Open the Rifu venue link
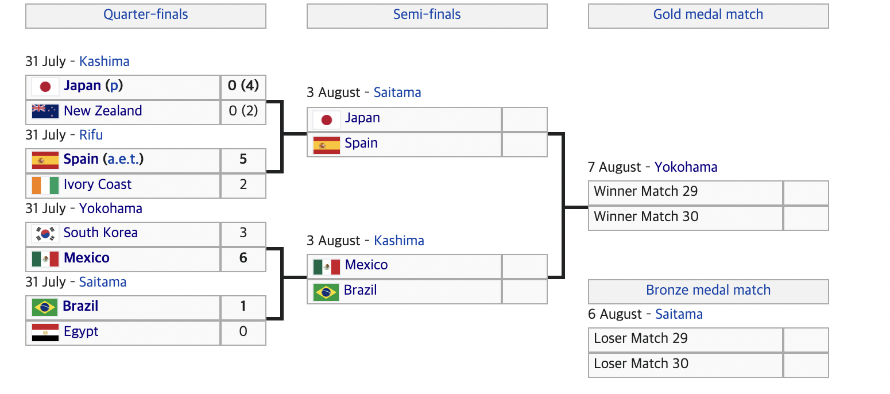This screenshot has width=890, height=394. point(91,135)
